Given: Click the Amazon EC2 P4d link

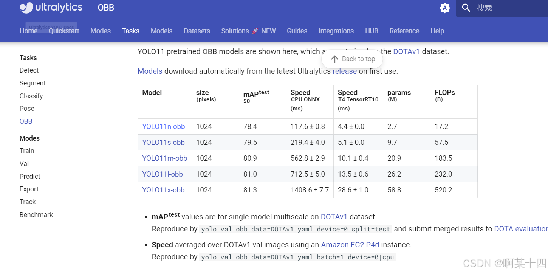Looking at the screenshot, I should click(350, 245).
